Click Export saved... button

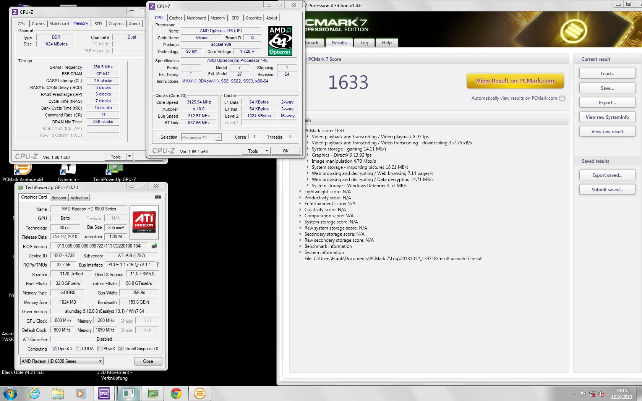pyautogui.click(x=607, y=175)
